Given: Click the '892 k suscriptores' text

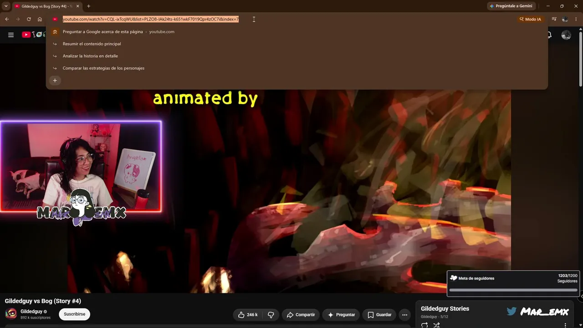Looking at the screenshot, I should (36, 318).
